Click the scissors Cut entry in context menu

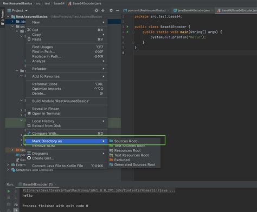pos(67,30)
